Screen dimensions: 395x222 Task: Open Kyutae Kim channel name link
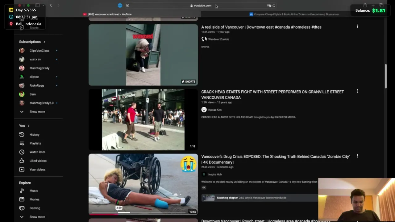[x=215, y=110]
